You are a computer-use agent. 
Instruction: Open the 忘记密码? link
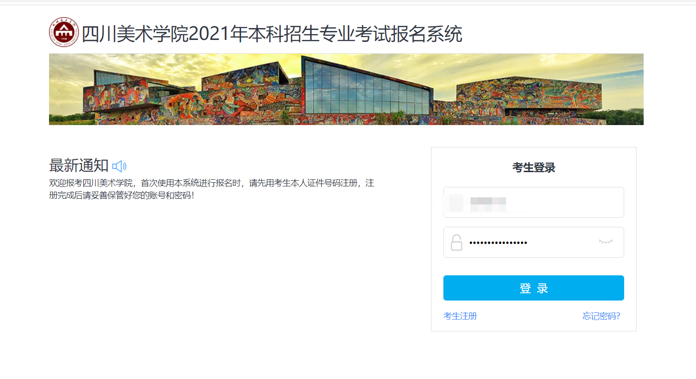click(601, 316)
